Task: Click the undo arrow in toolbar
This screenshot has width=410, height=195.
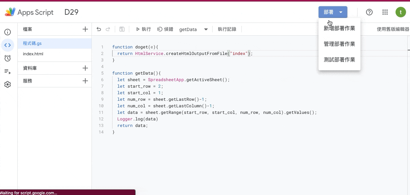Action: [x=99, y=29]
